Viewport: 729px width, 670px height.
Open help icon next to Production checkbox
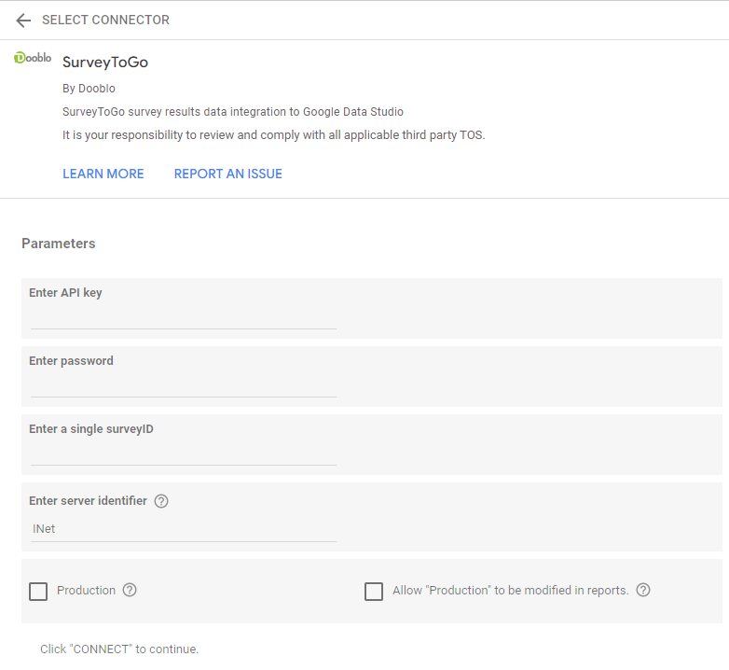130,590
